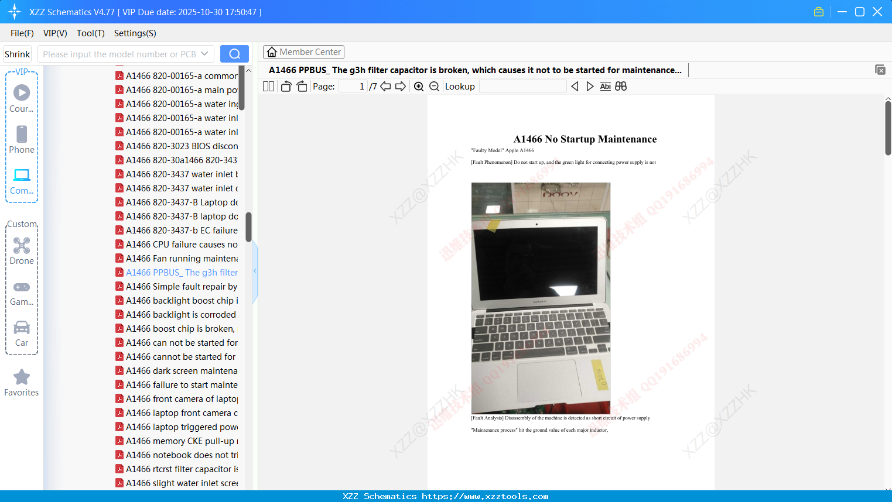
Task: Open A1466 CPU failure causes file
Action: (x=177, y=245)
